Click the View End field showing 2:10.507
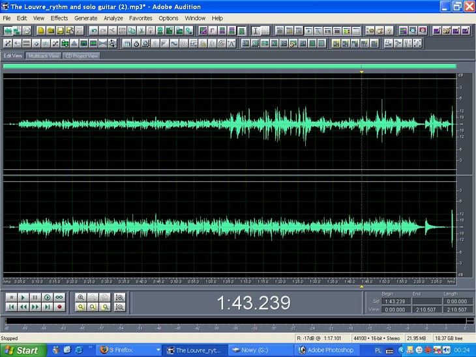 point(427,309)
